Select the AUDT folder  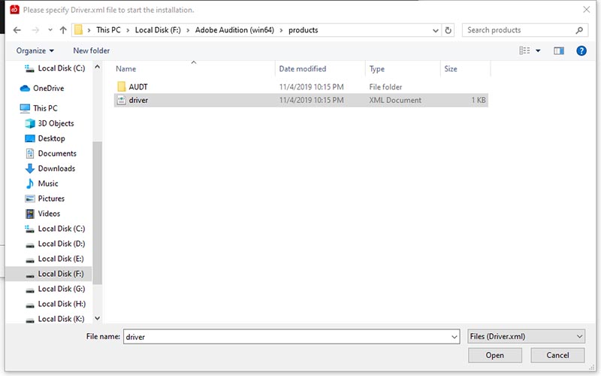tap(137, 86)
